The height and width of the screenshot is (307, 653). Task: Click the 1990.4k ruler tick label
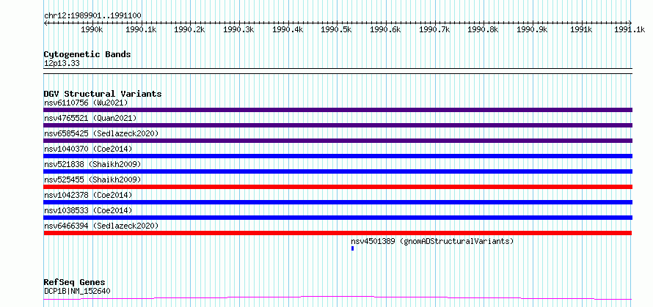[x=288, y=29]
